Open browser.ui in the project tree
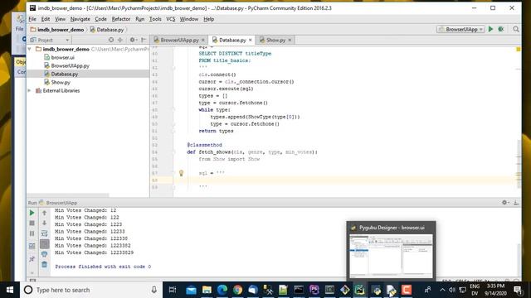 coord(63,57)
